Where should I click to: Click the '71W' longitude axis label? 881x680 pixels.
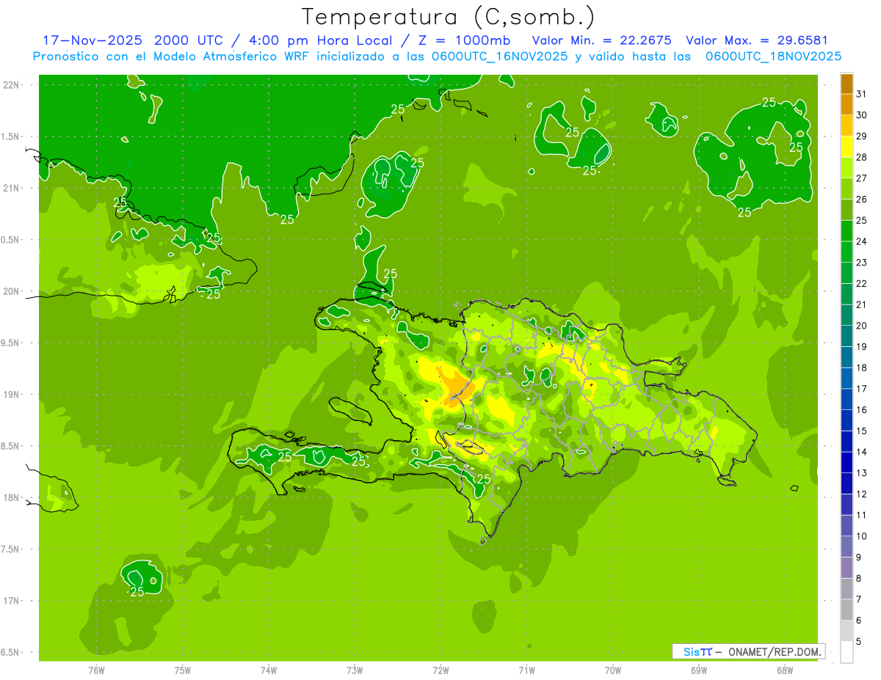[x=526, y=670]
